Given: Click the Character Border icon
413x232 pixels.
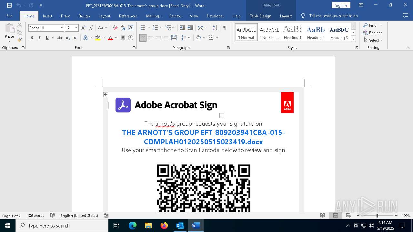Looking at the screenshot, I should coord(131,28).
